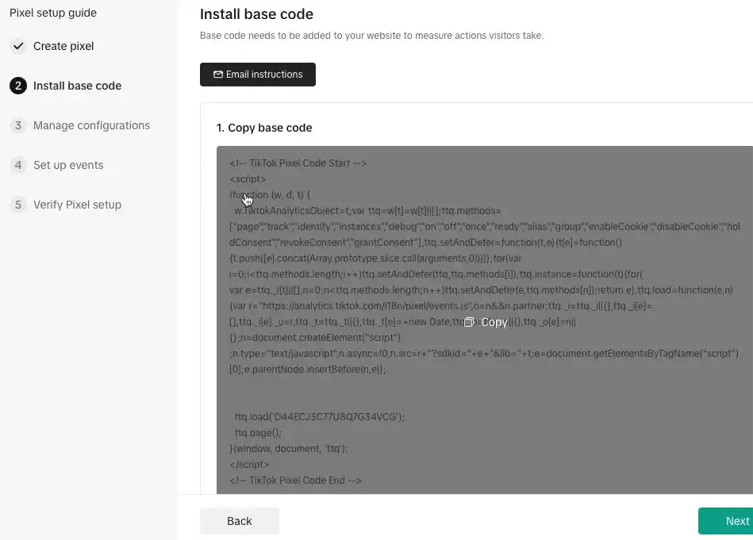Go Back to previous step
Screen dimensions: 753x540
(240, 521)
